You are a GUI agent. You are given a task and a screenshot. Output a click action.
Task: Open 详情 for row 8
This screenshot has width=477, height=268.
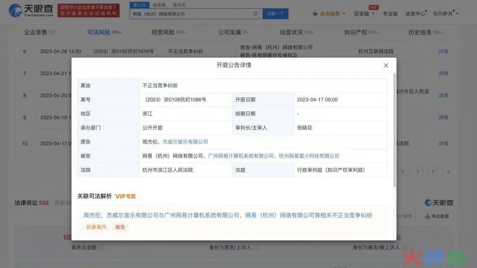pyautogui.click(x=443, y=95)
